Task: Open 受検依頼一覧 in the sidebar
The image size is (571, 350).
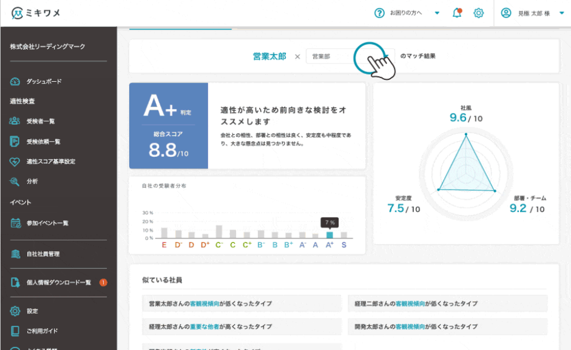Action: pos(43,142)
